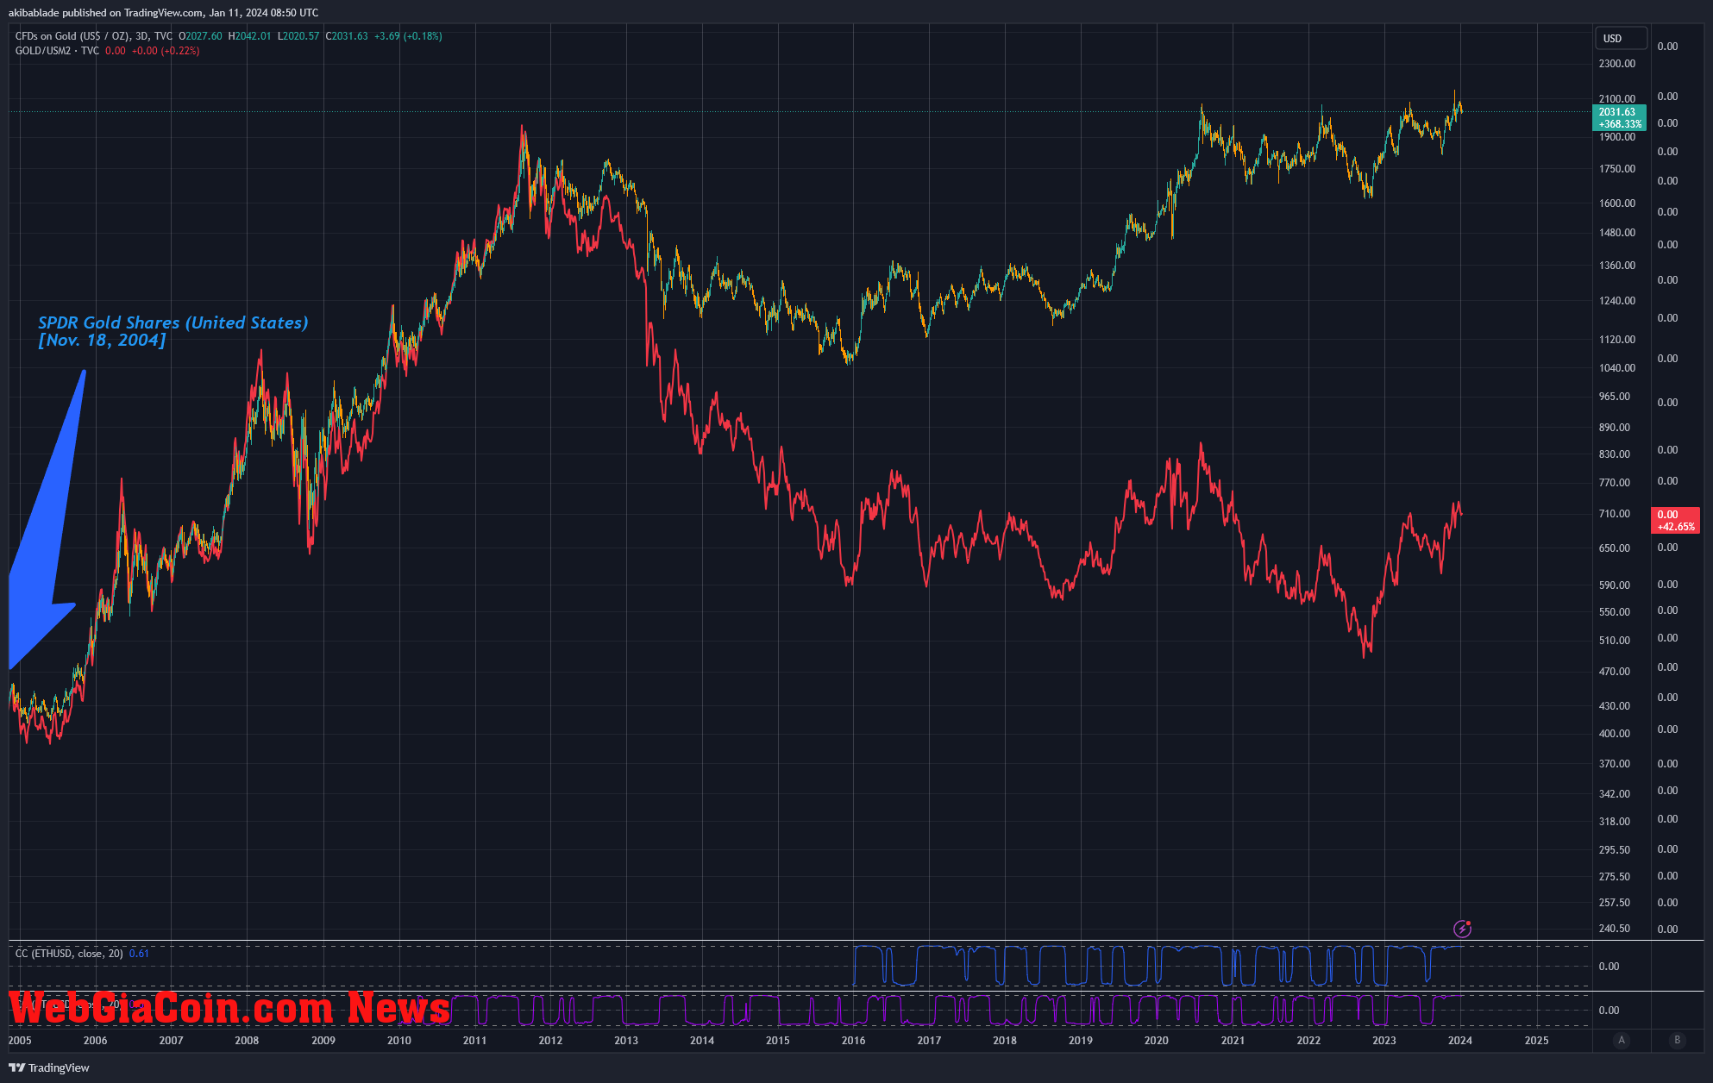Click the 2012 label on time axis

click(550, 1040)
